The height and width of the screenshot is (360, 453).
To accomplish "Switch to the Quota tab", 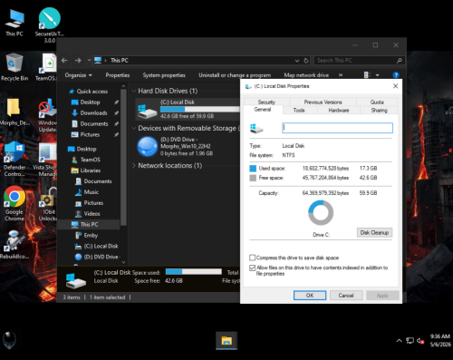I will click(377, 102).
